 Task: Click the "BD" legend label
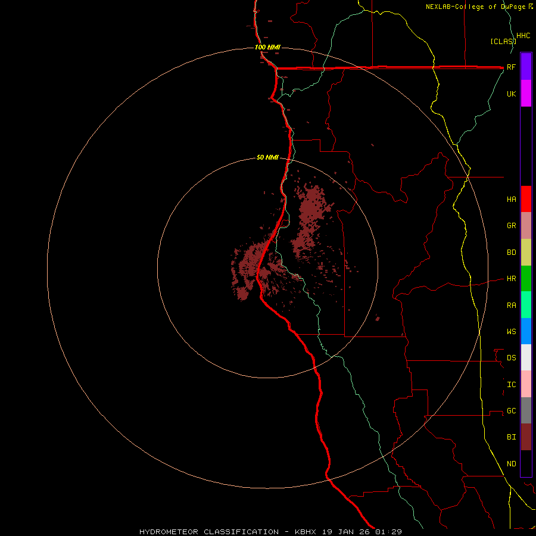point(512,253)
